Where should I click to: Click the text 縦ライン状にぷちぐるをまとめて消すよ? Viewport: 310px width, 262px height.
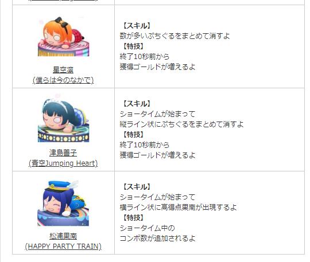coord(181,124)
